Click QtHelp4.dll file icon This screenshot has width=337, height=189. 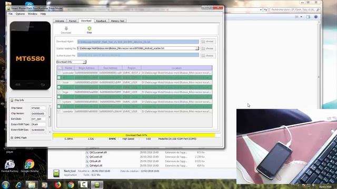[87, 166]
